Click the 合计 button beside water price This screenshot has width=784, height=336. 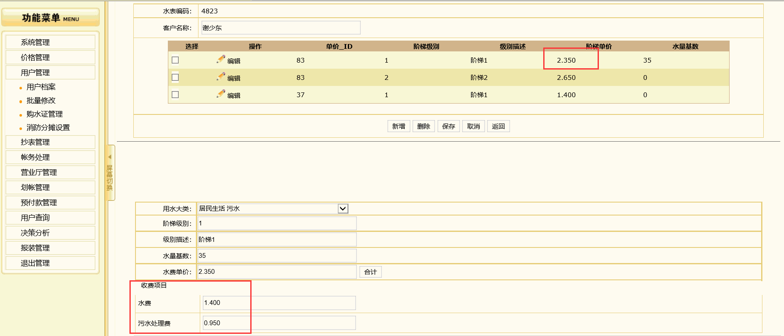pos(370,272)
